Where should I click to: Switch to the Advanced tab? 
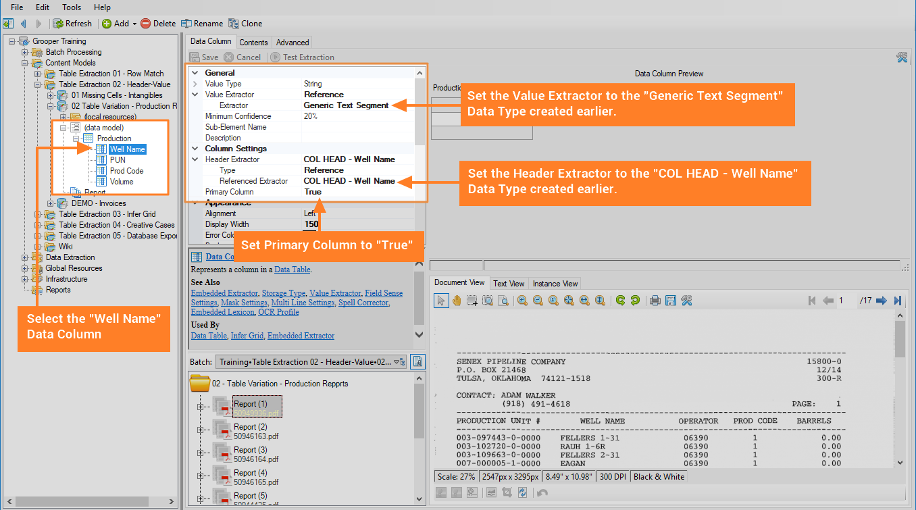coord(292,43)
